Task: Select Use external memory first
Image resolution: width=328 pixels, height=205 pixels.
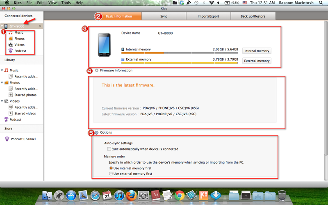Action: pos(111,173)
